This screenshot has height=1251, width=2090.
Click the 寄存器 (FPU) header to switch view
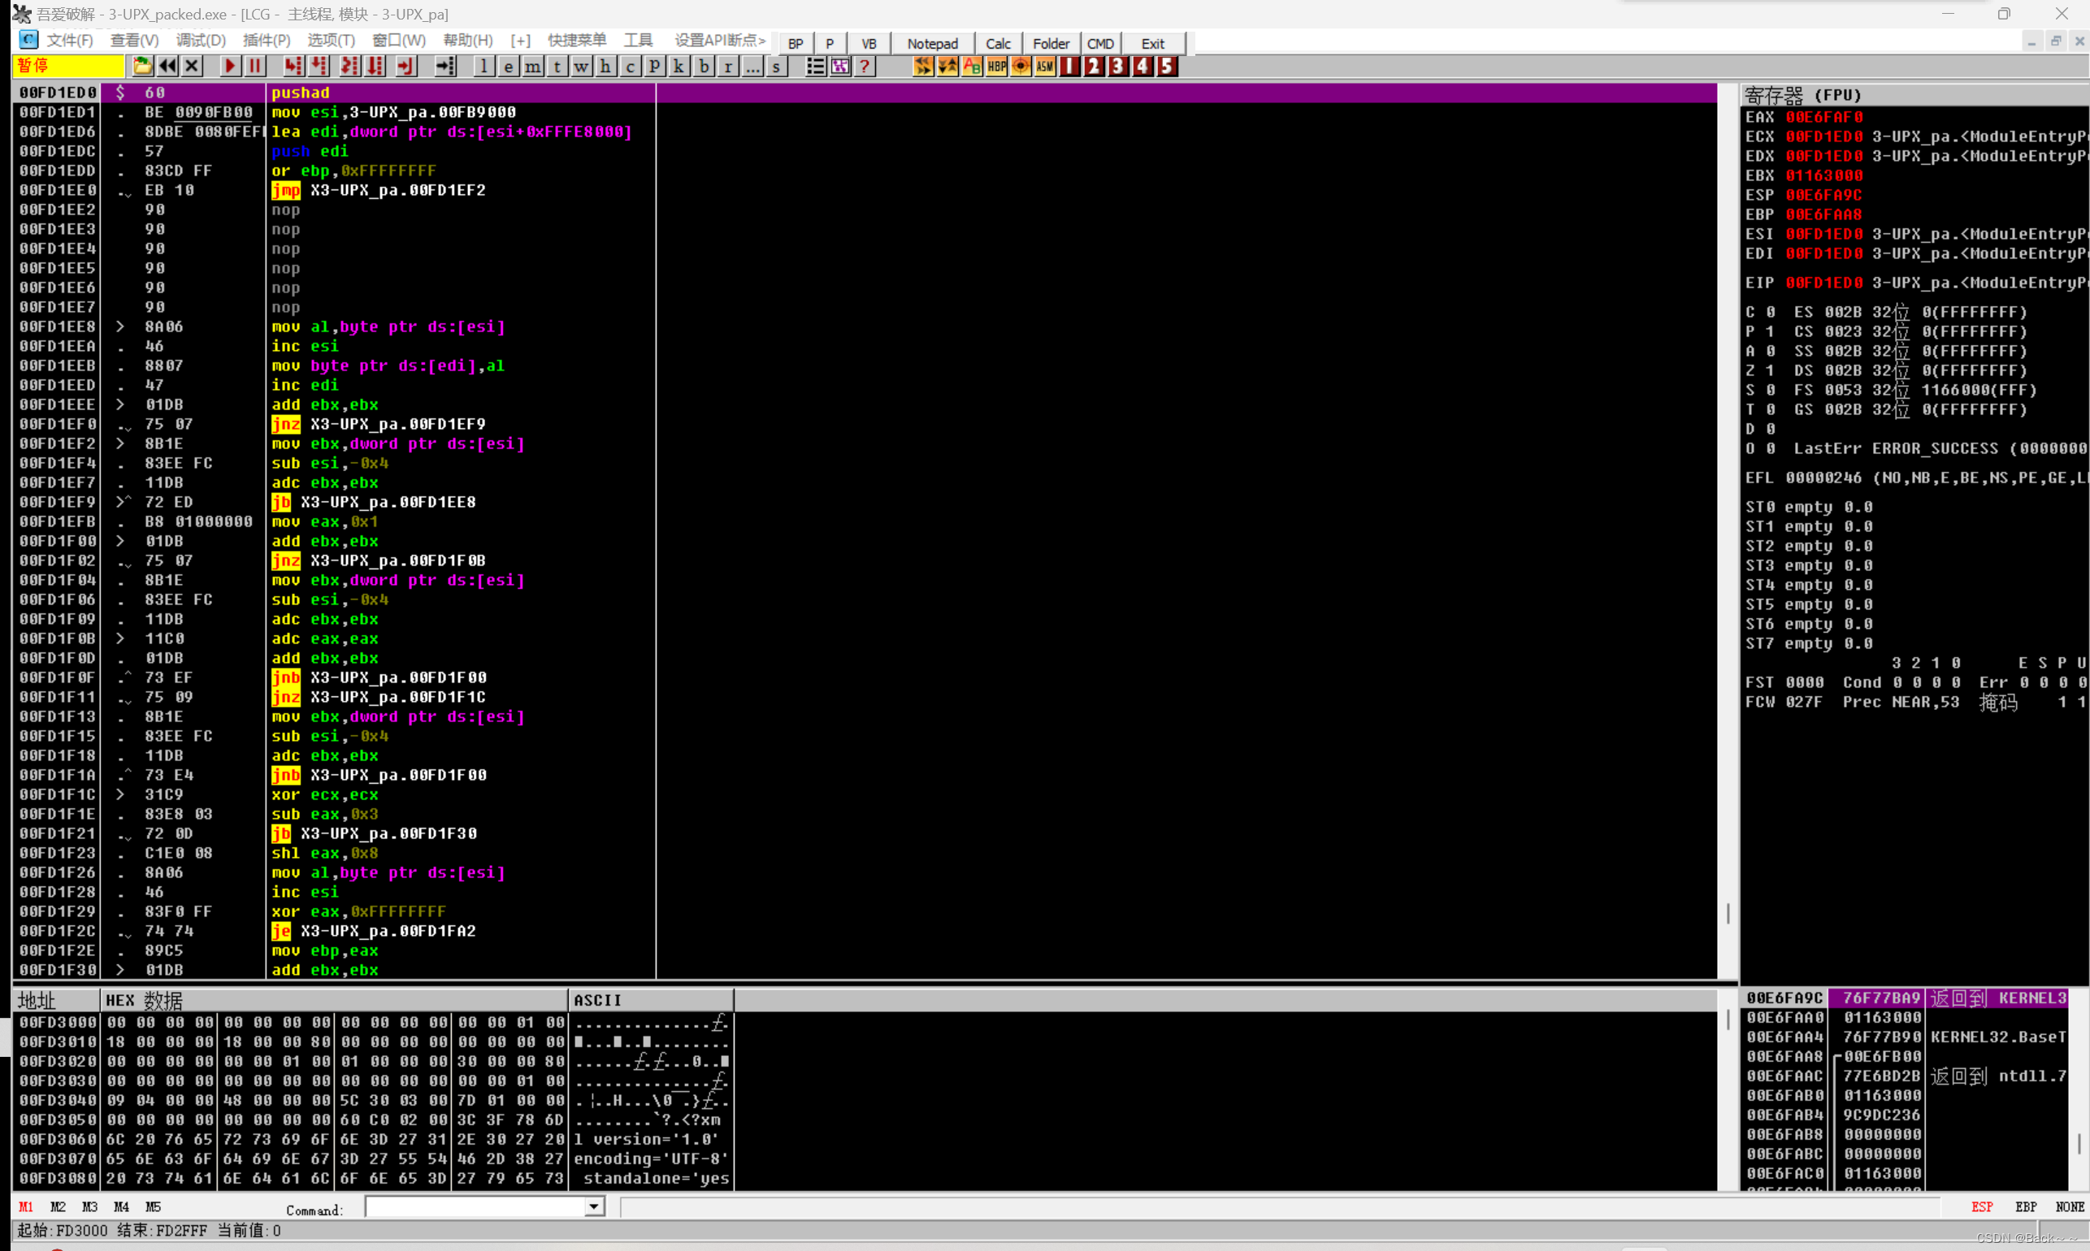[1802, 94]
